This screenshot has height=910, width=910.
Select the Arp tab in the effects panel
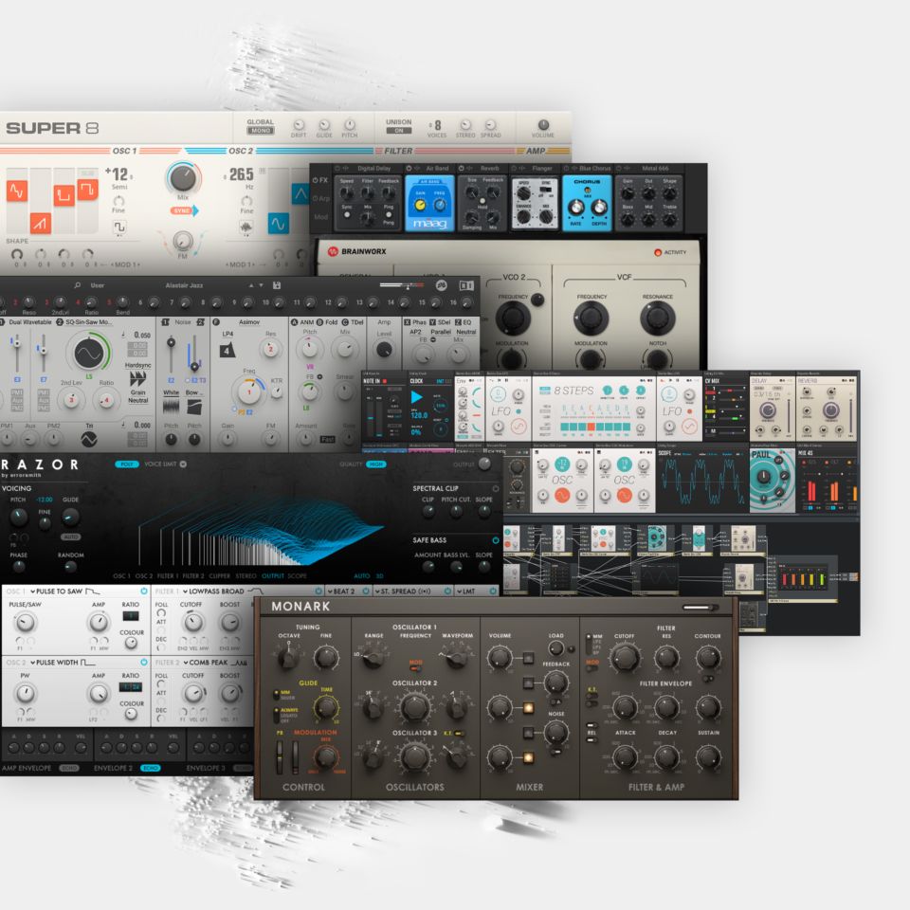tap(323, 198)
